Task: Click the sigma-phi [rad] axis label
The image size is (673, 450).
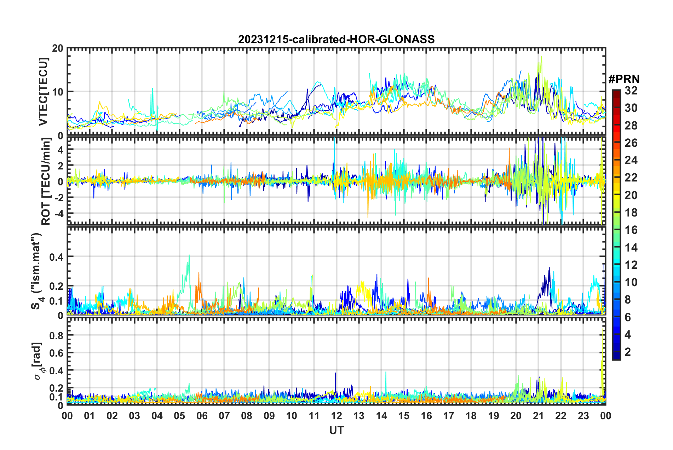Action: 38,361
